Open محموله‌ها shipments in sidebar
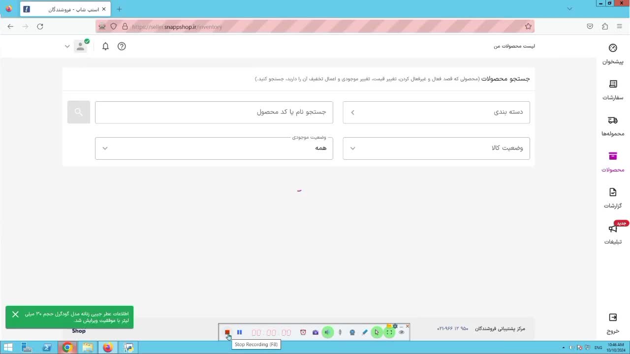This screenshot has height=354, width=630. point(613,126)
